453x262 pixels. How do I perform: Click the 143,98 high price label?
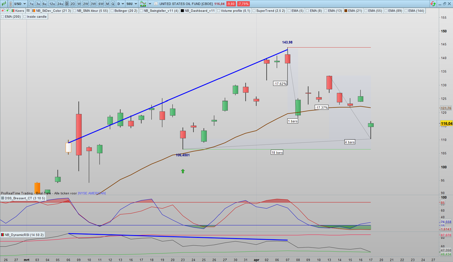point(287,42)
